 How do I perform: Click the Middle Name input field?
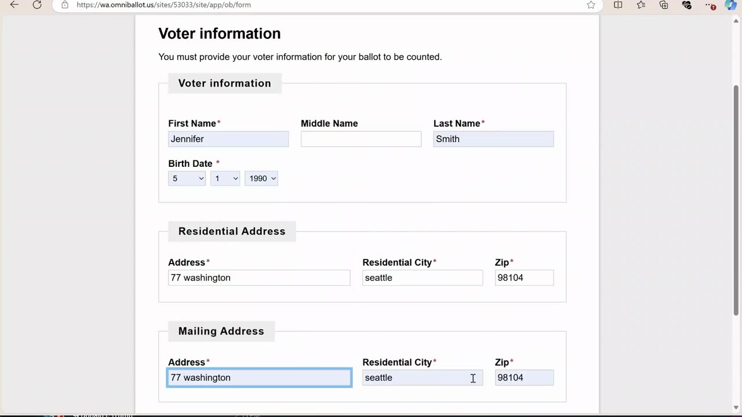[x=361, y=139]
